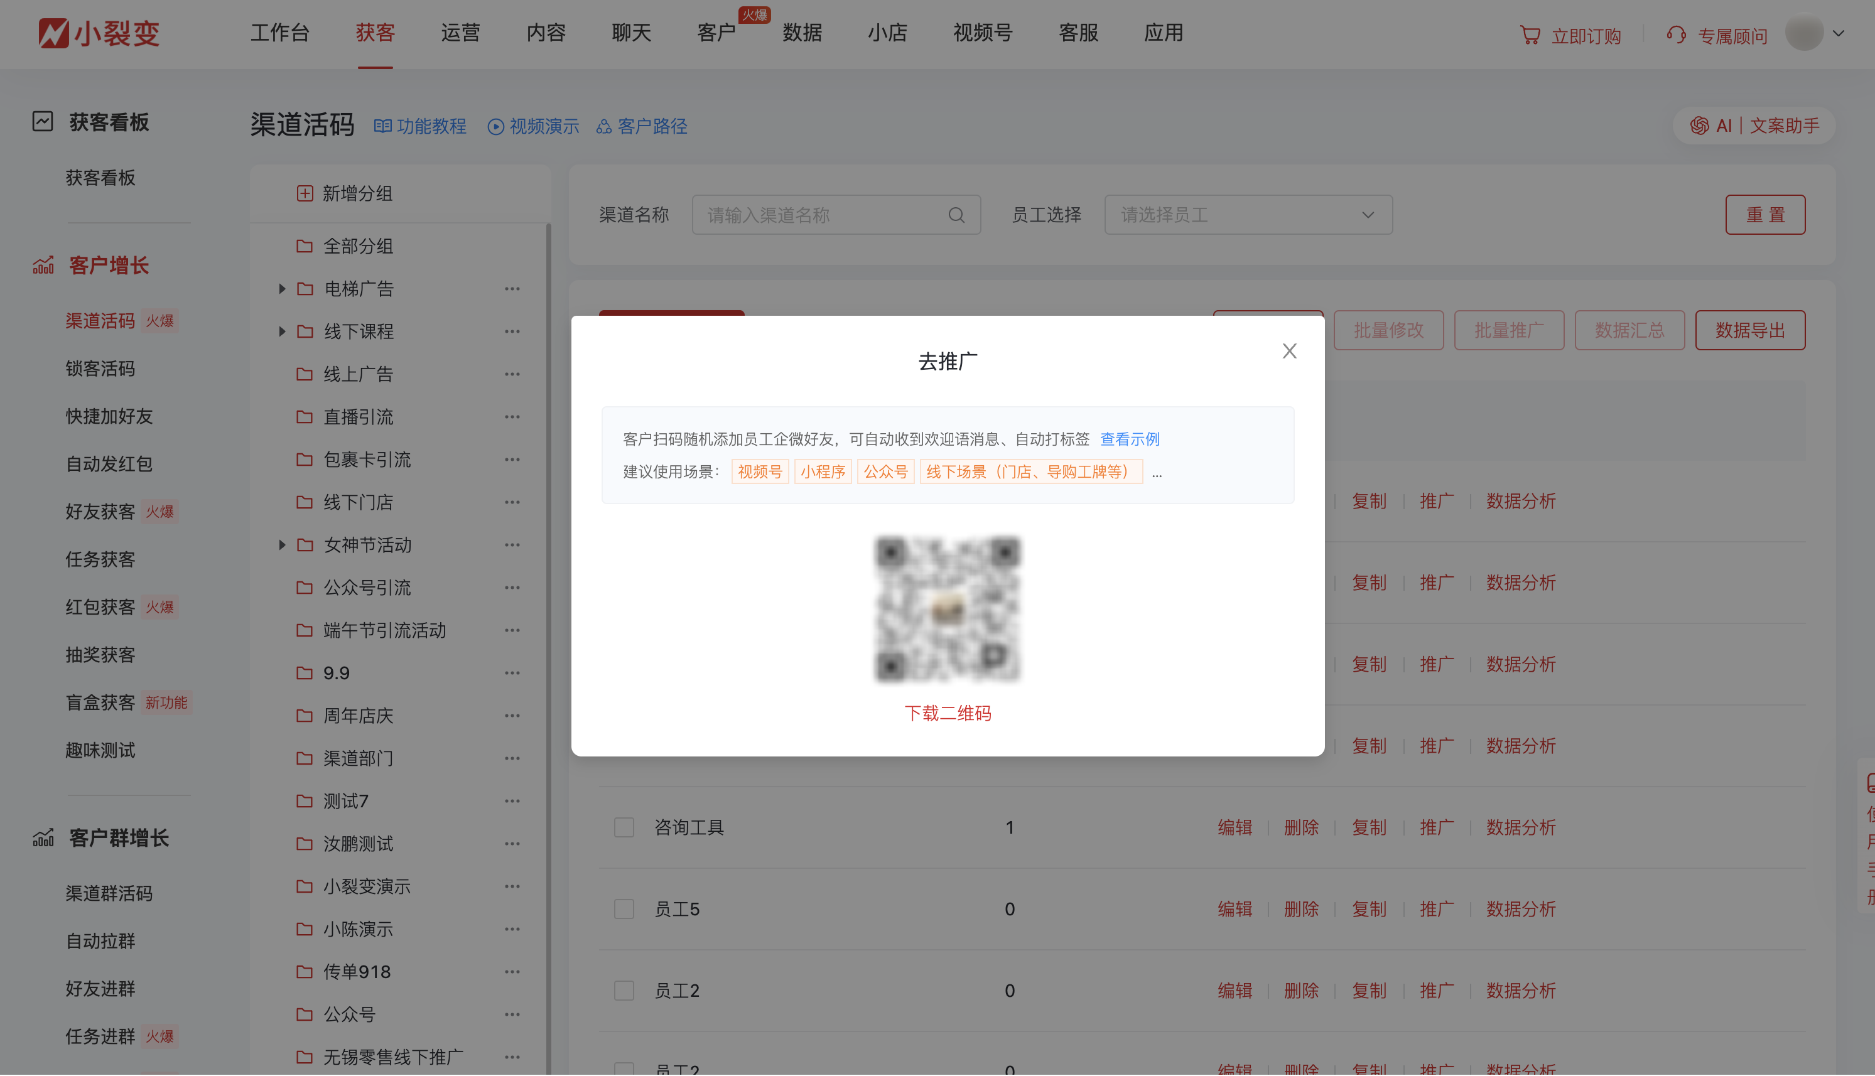The image size is (1875, 1076).
Task: Open the 获客看板 dashboard icon in sidebar
Action: 42,121
